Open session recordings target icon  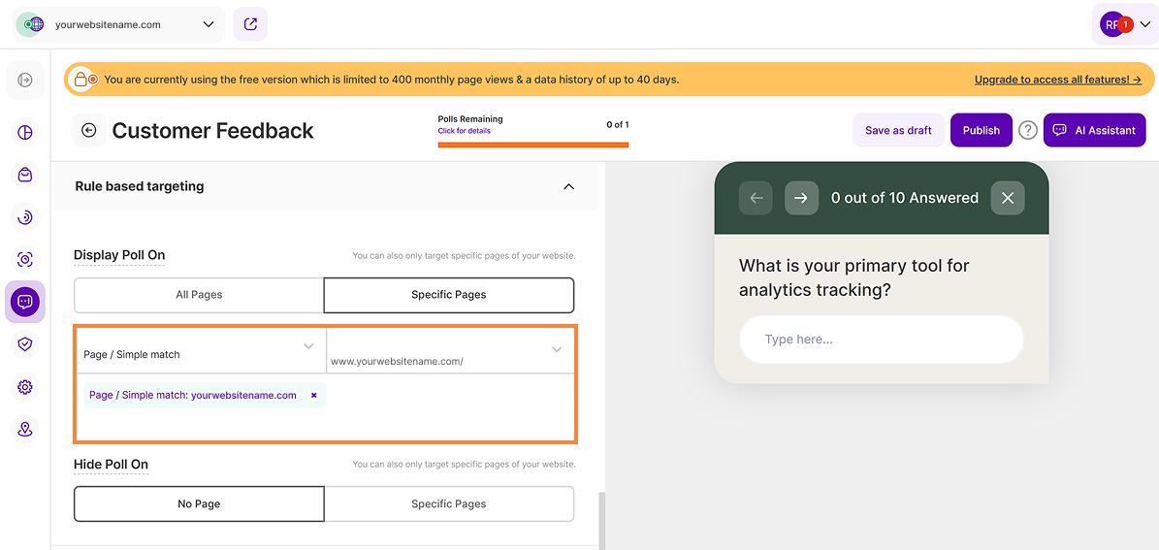25,259
